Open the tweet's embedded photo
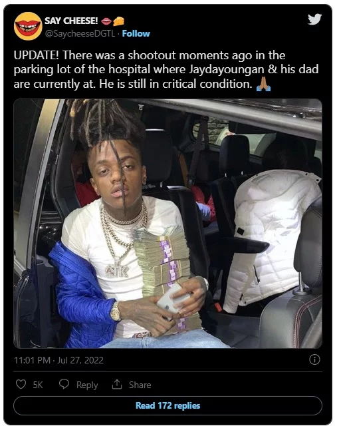Viewport: 337px width, 432px height. click(x=168, y=224)
